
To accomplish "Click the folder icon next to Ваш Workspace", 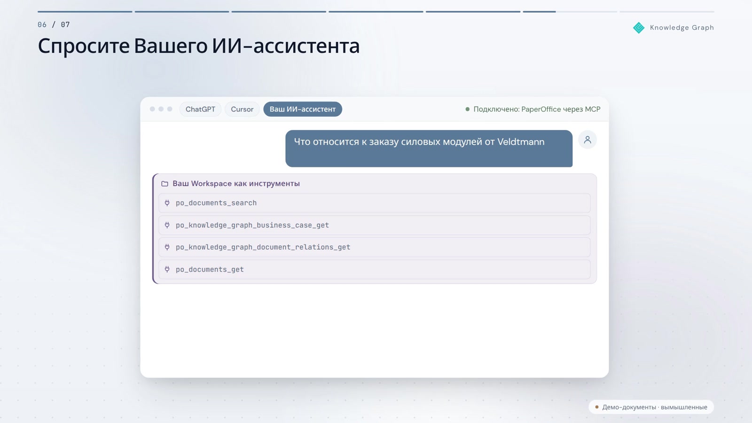I will tap(164, 184).
